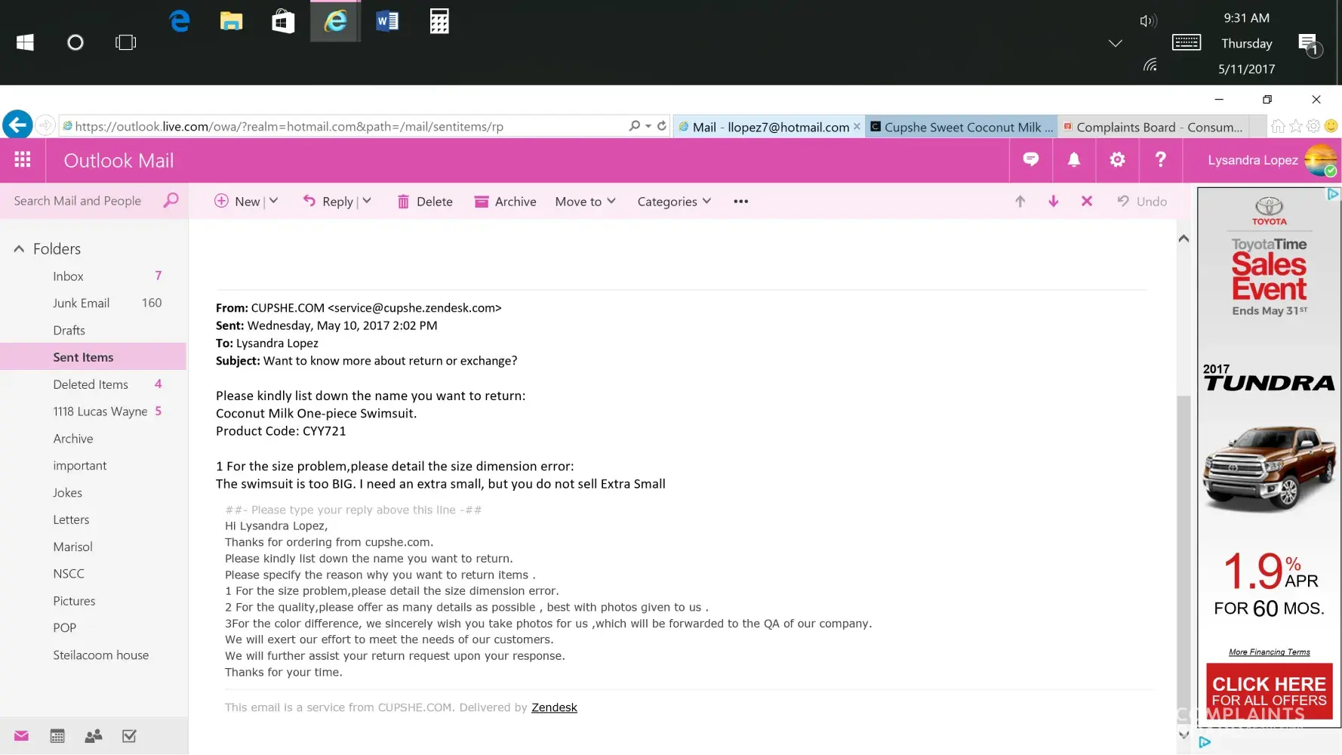The width and height of the screenshot is (1342, 755).
Task: Open Task View on the taskbar
Action: click(x=126, y=42)
